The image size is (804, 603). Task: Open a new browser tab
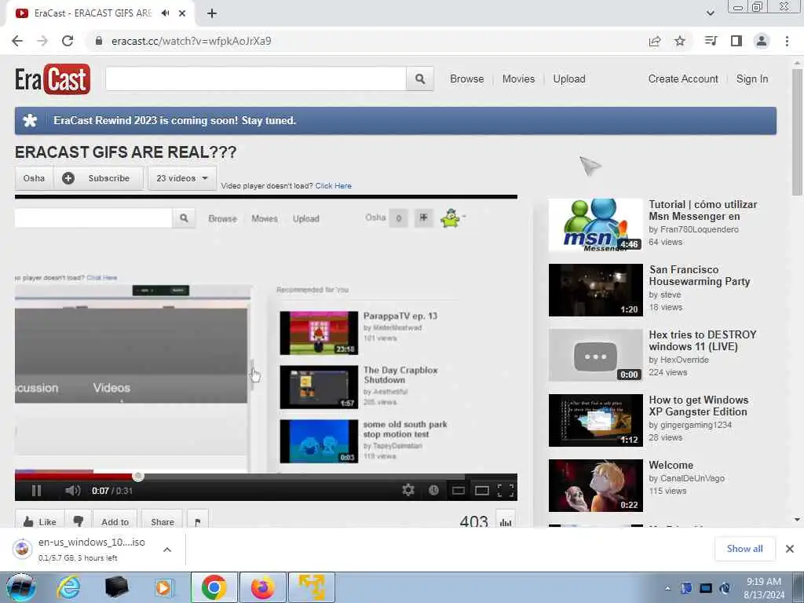tap(212, 13)
